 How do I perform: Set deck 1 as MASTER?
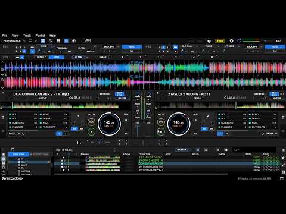tap(122, 98)
